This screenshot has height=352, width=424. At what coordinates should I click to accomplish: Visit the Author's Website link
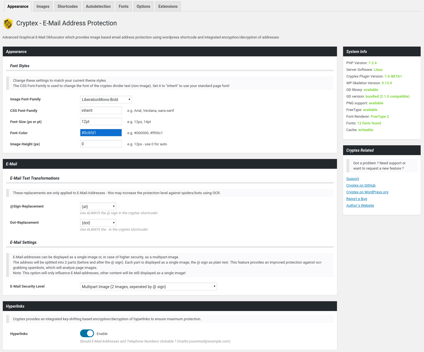360,206
